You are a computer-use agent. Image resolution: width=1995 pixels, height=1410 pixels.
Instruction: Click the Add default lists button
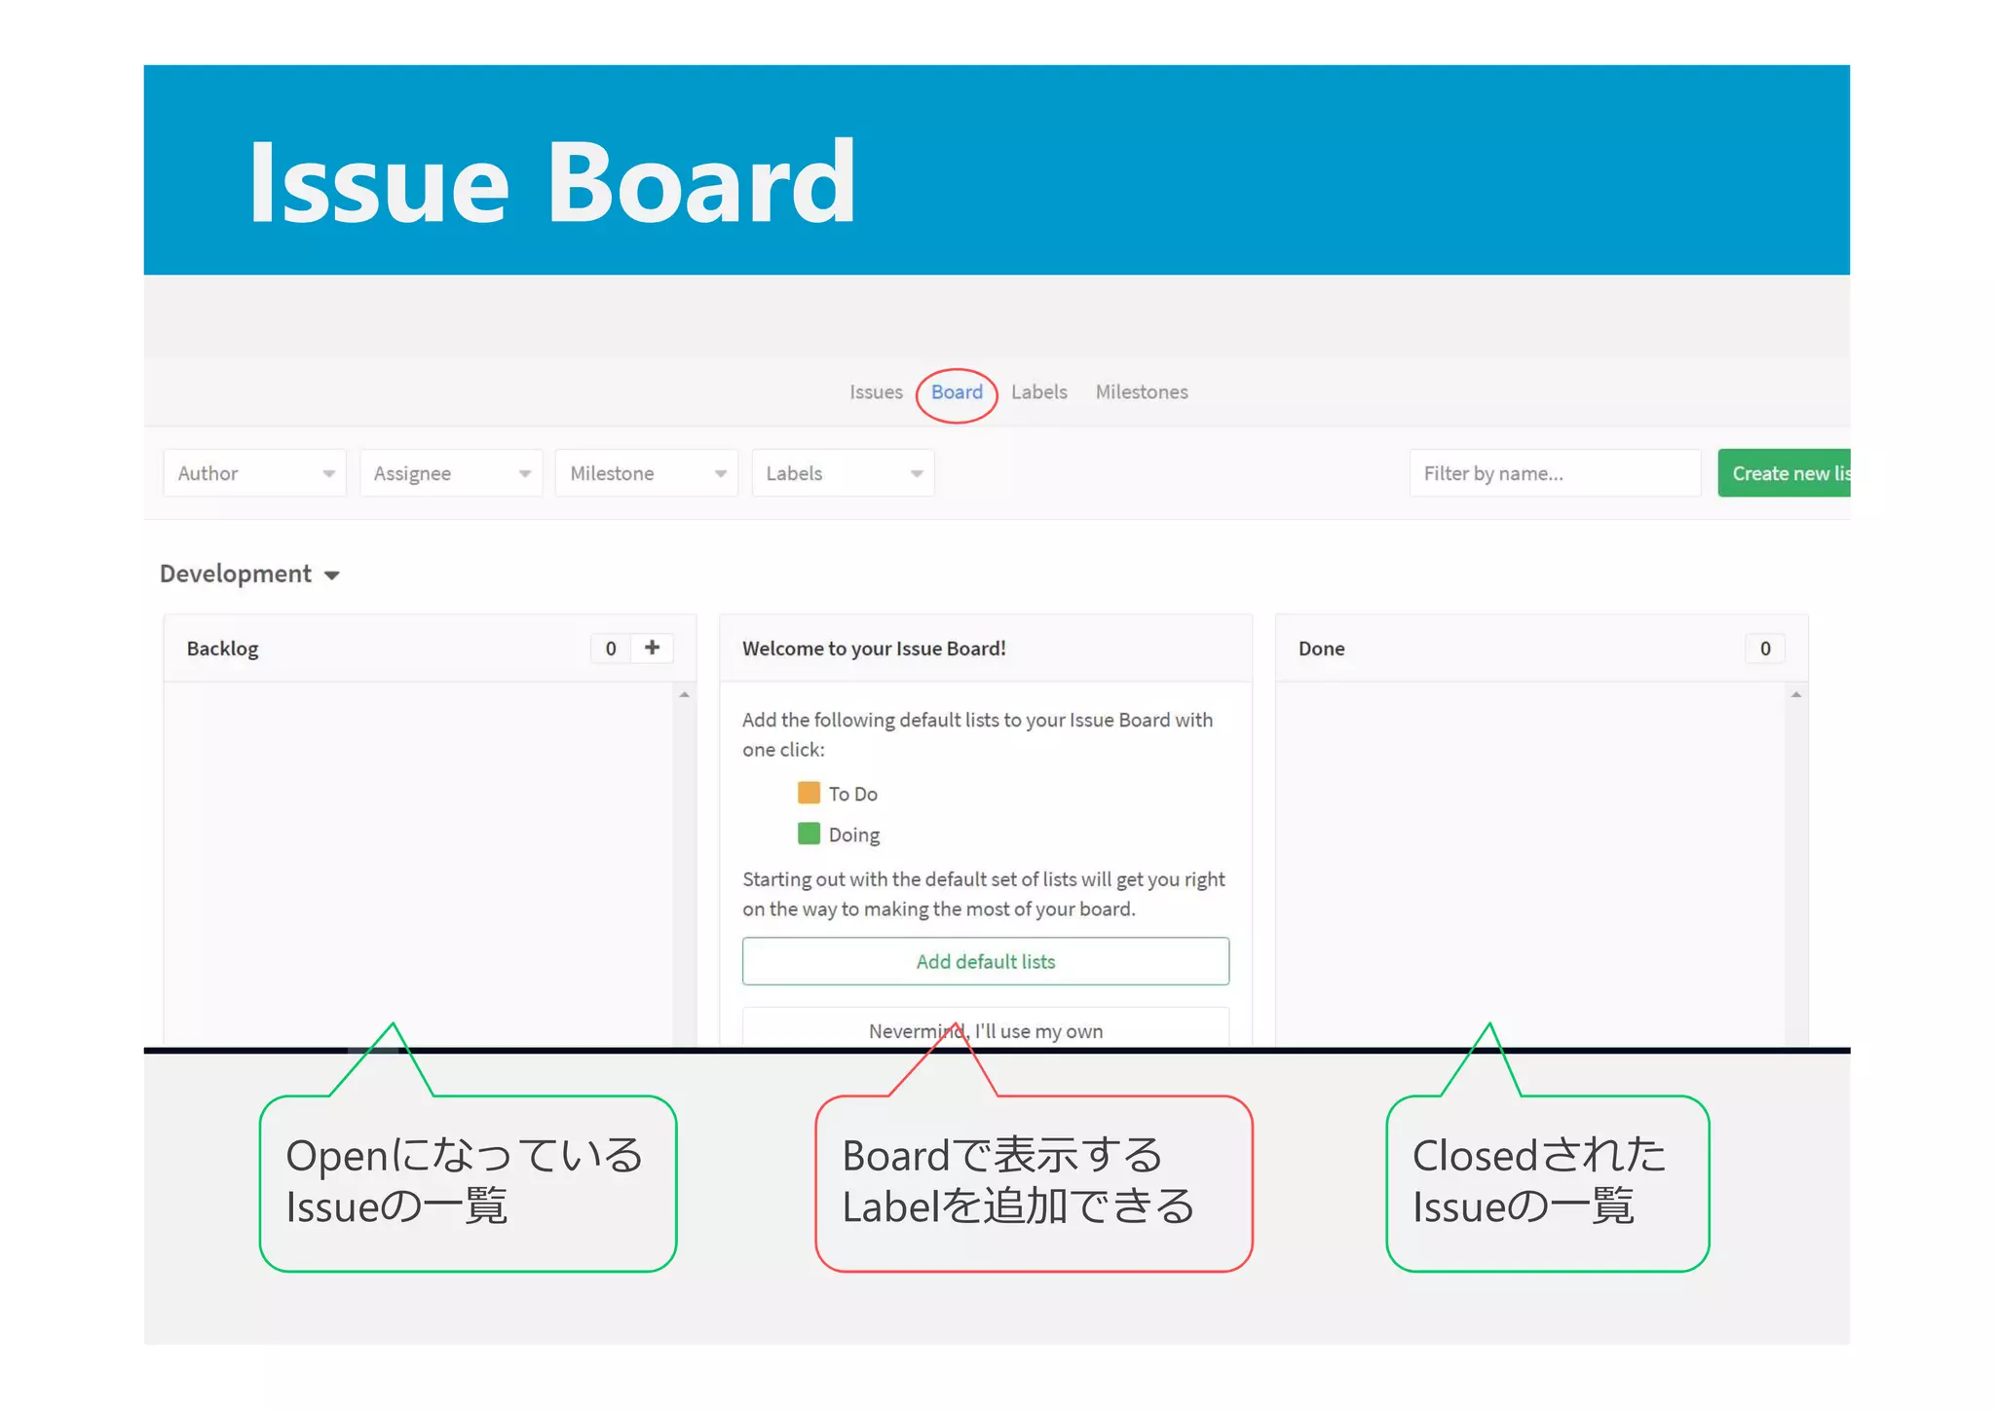[x=986, y=961]
